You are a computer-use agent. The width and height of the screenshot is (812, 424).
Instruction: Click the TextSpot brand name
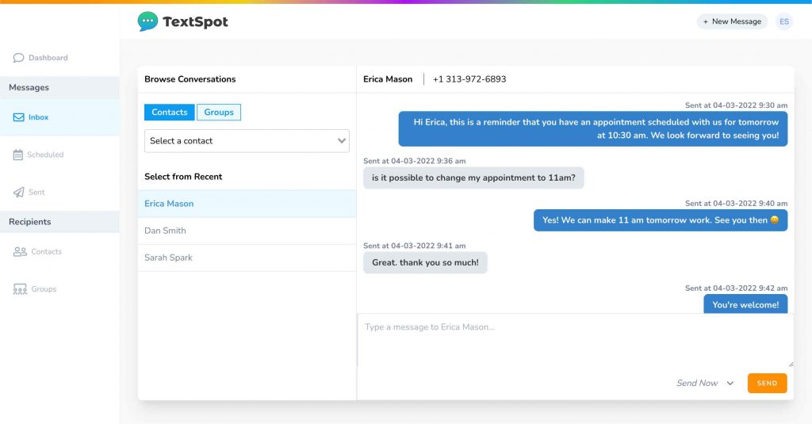coord(195,21)
